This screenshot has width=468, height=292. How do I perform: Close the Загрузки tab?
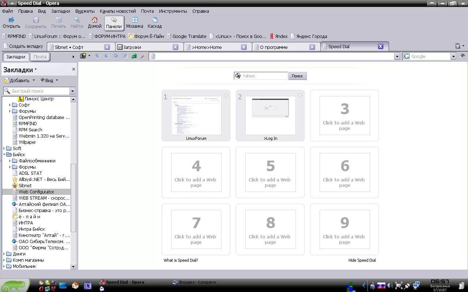coord(175,47)
